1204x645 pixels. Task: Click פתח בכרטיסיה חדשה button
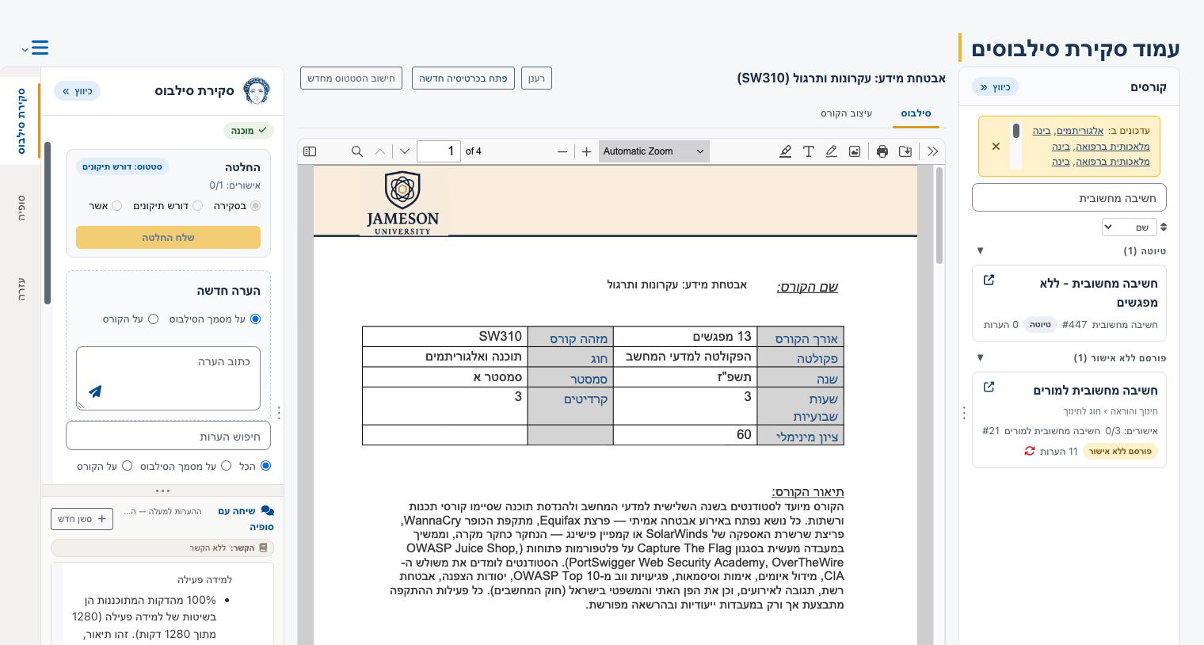tap(463, 78)
